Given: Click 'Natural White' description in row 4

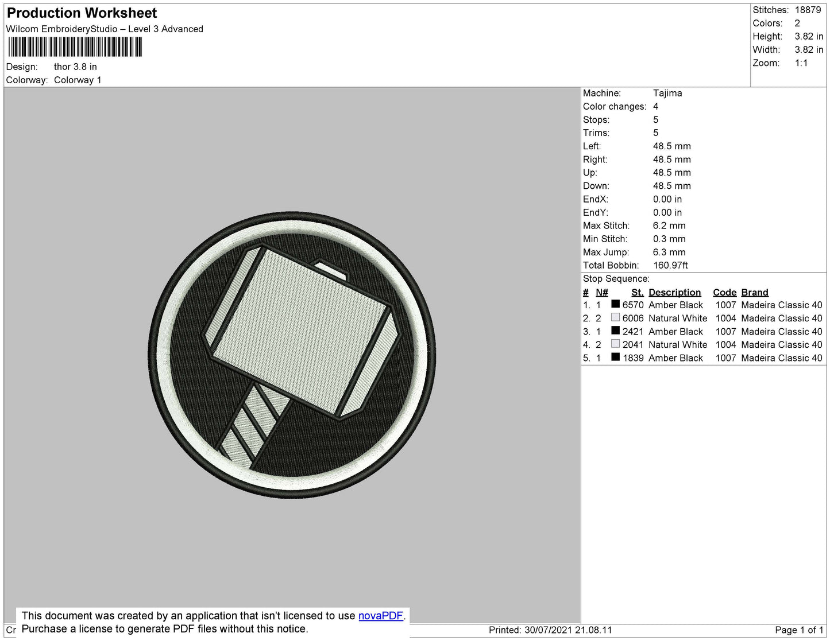Looking at the screenshot, I should [678, 344].
